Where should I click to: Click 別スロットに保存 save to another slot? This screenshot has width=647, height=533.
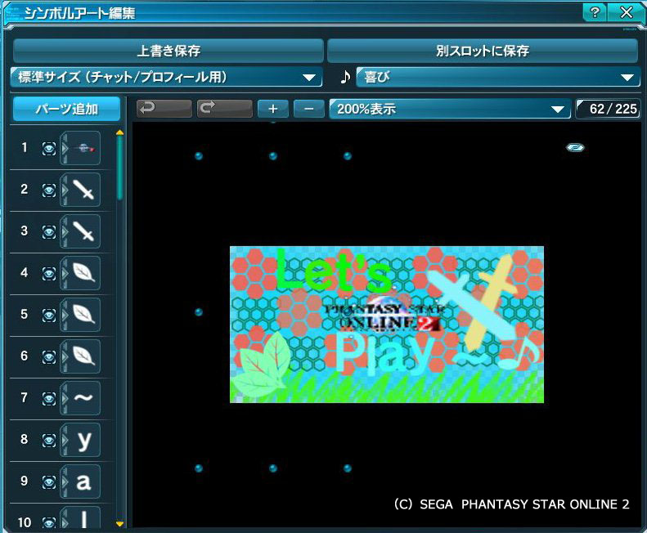click(483, 51)
